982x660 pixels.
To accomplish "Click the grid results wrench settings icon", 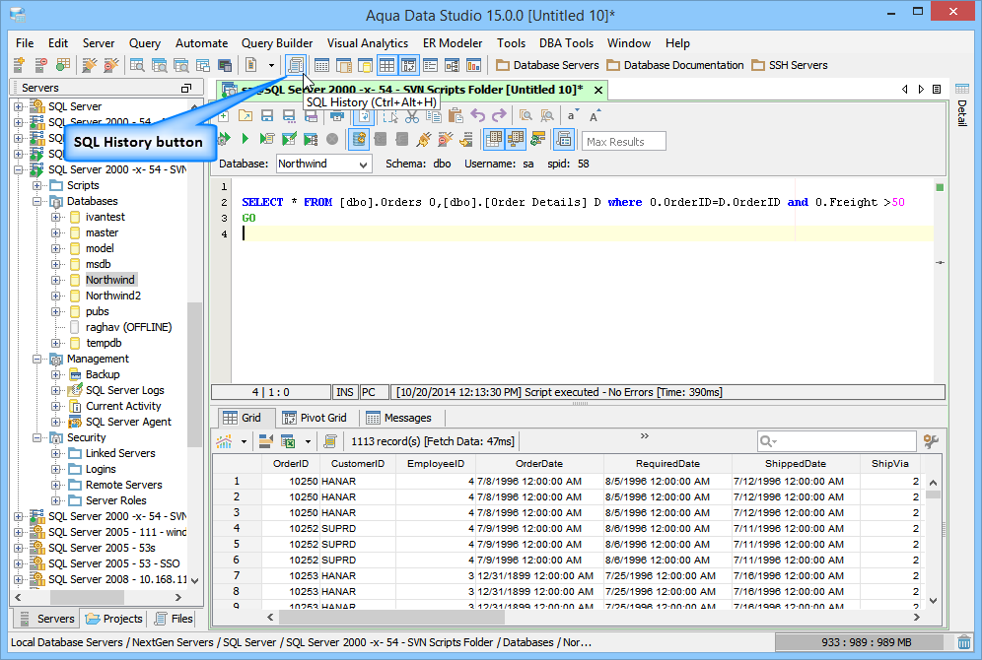I will coord(931,441).
